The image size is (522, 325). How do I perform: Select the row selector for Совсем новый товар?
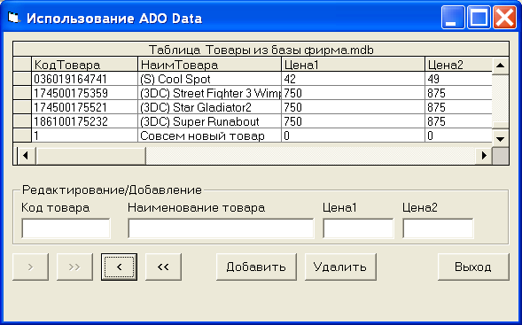click(x=22, y=135)
